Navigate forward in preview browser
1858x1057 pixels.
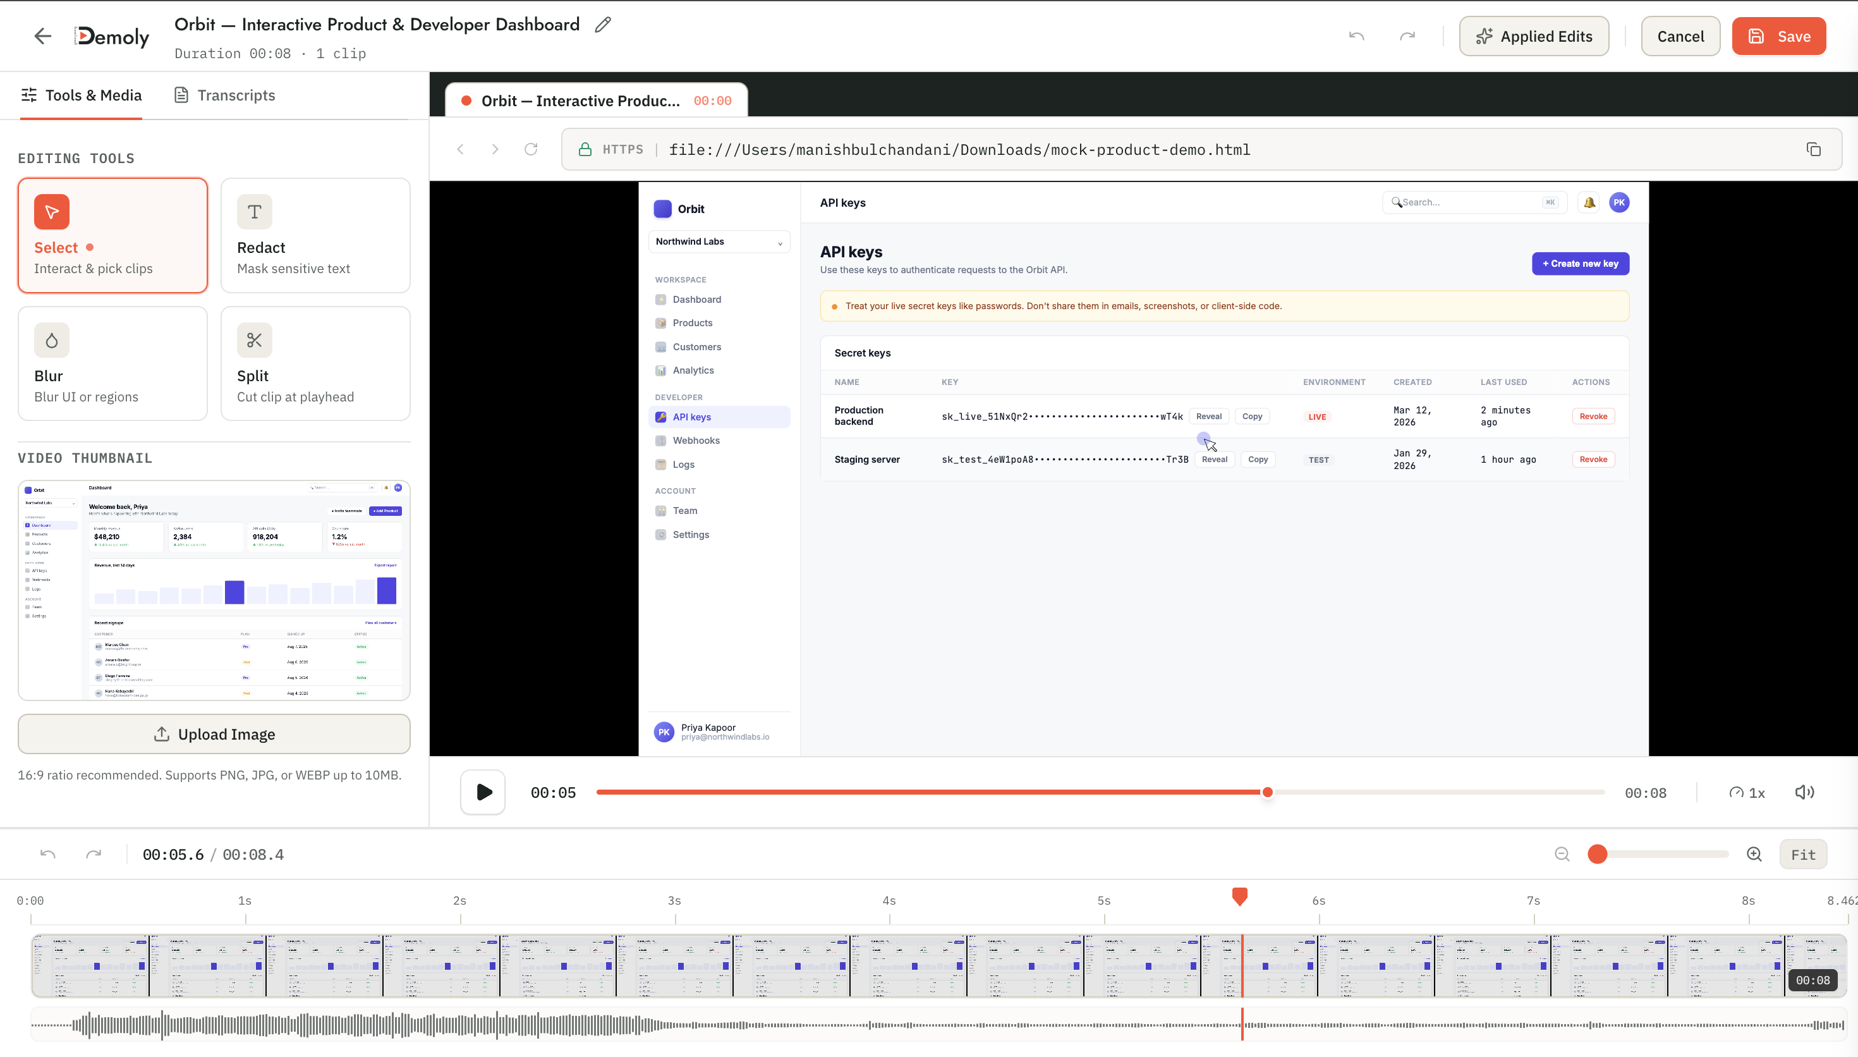click(495, 150)
